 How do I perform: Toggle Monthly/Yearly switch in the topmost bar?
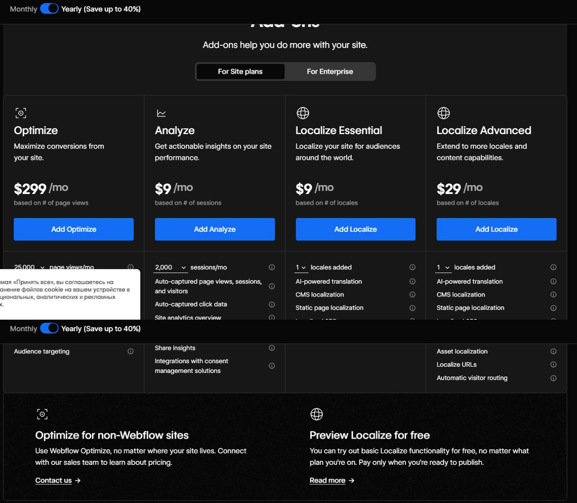49,8
